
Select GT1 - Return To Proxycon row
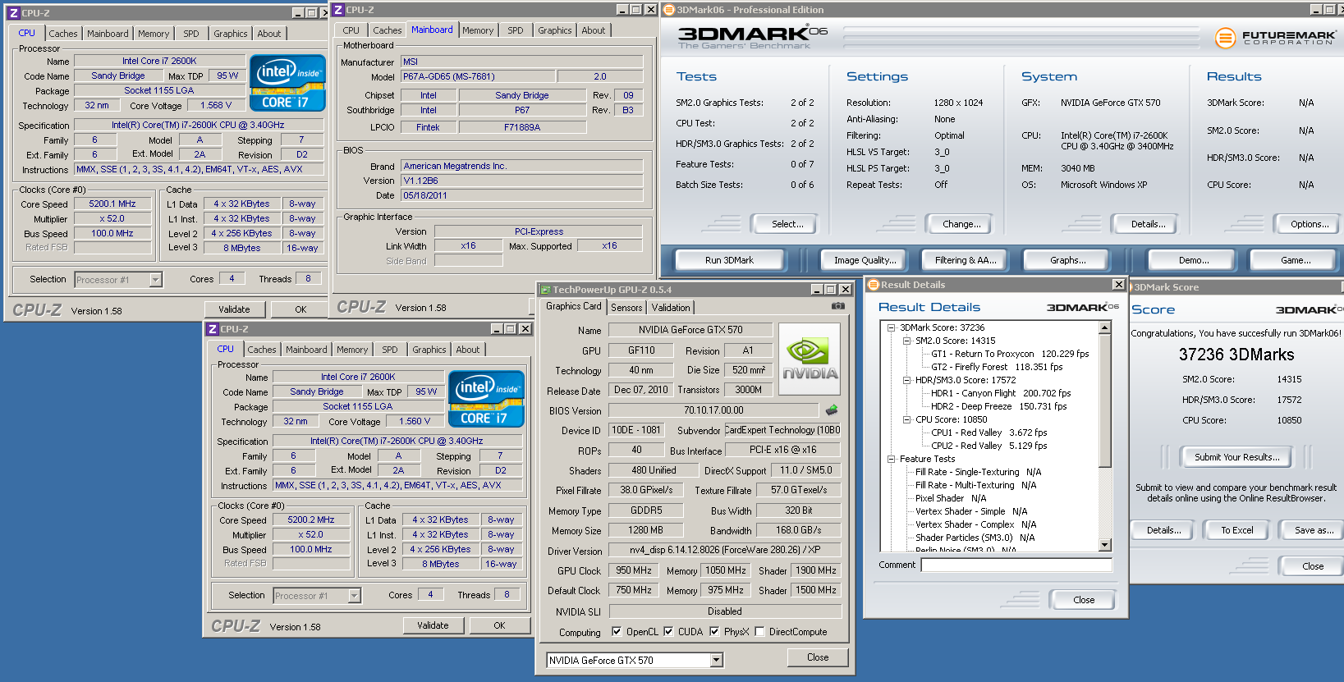tap(1010, 354)
